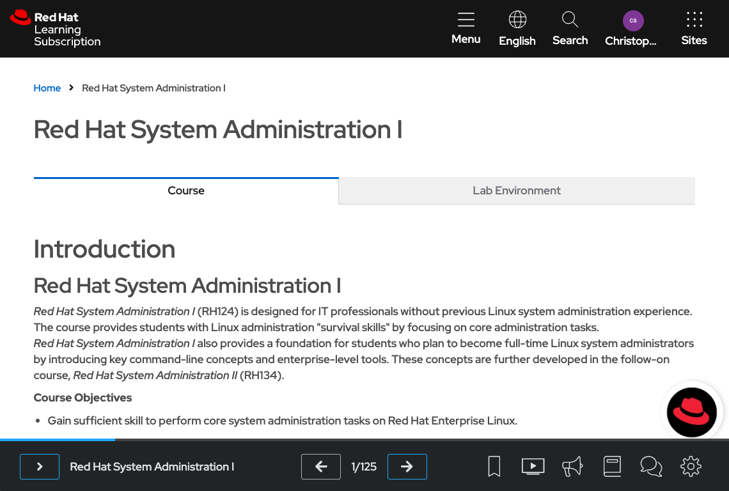Go to Home via the breadcrumb
Image resolution: width=729 pixels, height=491 pixels.
(47, 88)
